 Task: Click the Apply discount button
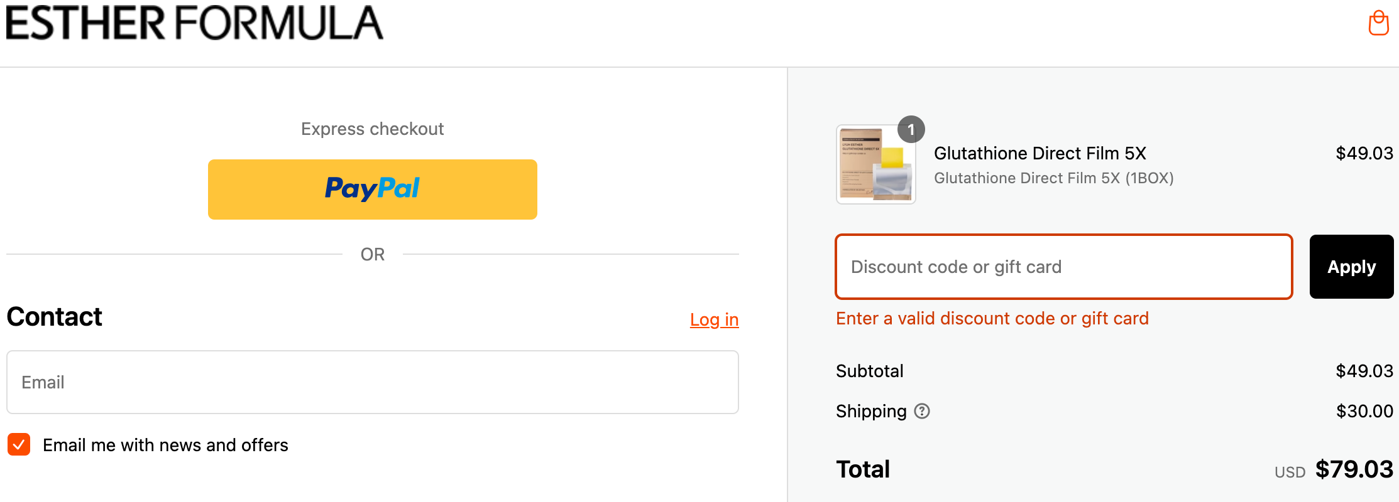coord(1351,267)
